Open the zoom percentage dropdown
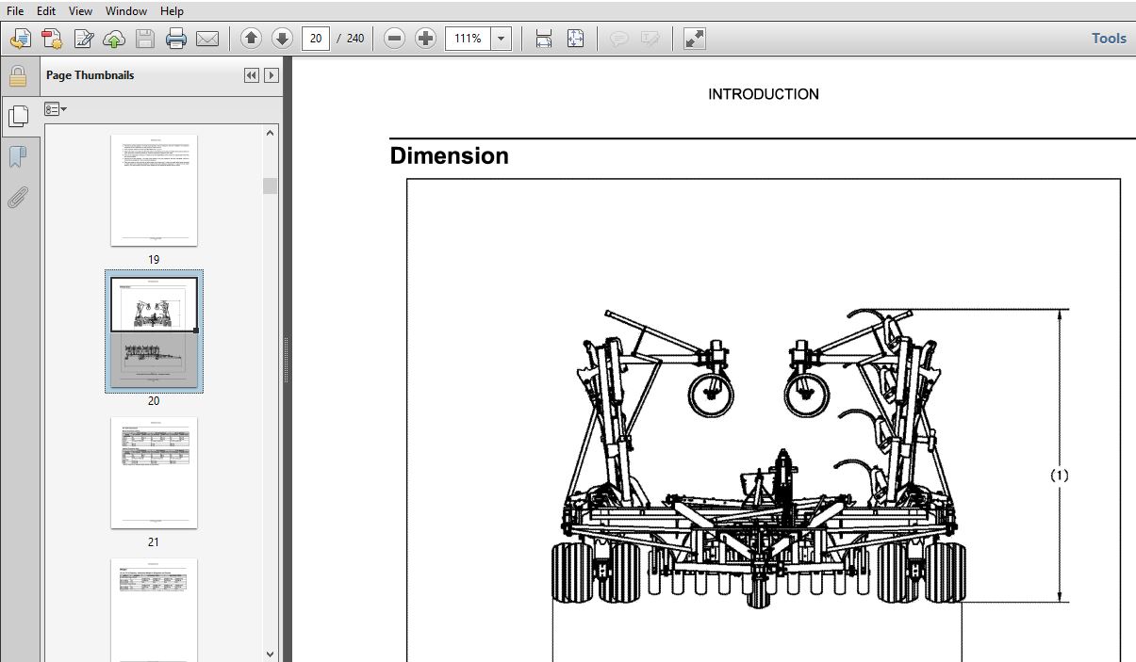Viewport: 1136px width, 662px height. pos(502,39)
